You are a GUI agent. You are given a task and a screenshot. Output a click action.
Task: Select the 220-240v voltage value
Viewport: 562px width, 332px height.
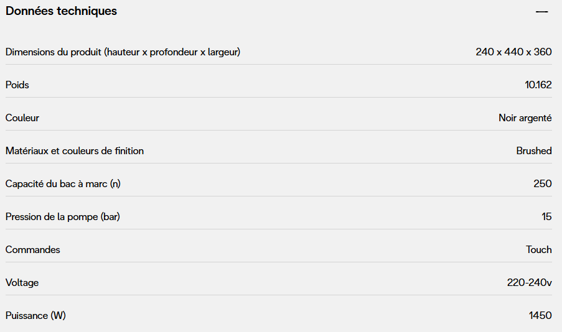529,283
